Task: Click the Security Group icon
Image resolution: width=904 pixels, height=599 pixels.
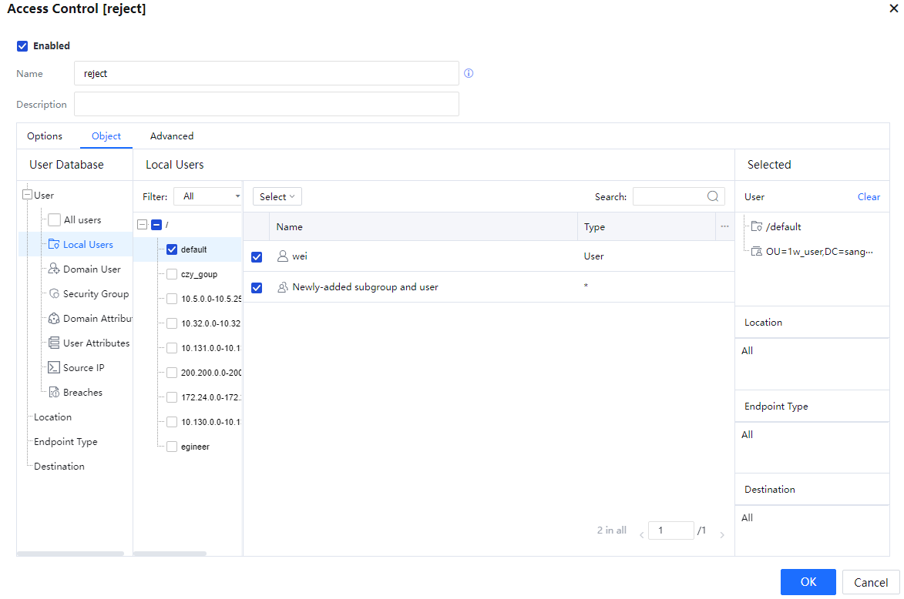Action: coord(55,294)
